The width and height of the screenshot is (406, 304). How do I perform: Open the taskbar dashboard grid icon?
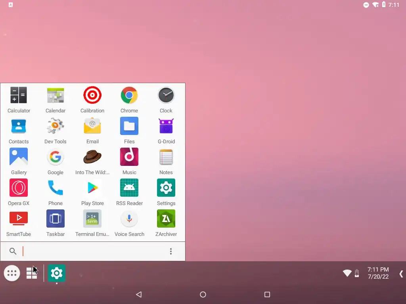(x=32, y=273)
